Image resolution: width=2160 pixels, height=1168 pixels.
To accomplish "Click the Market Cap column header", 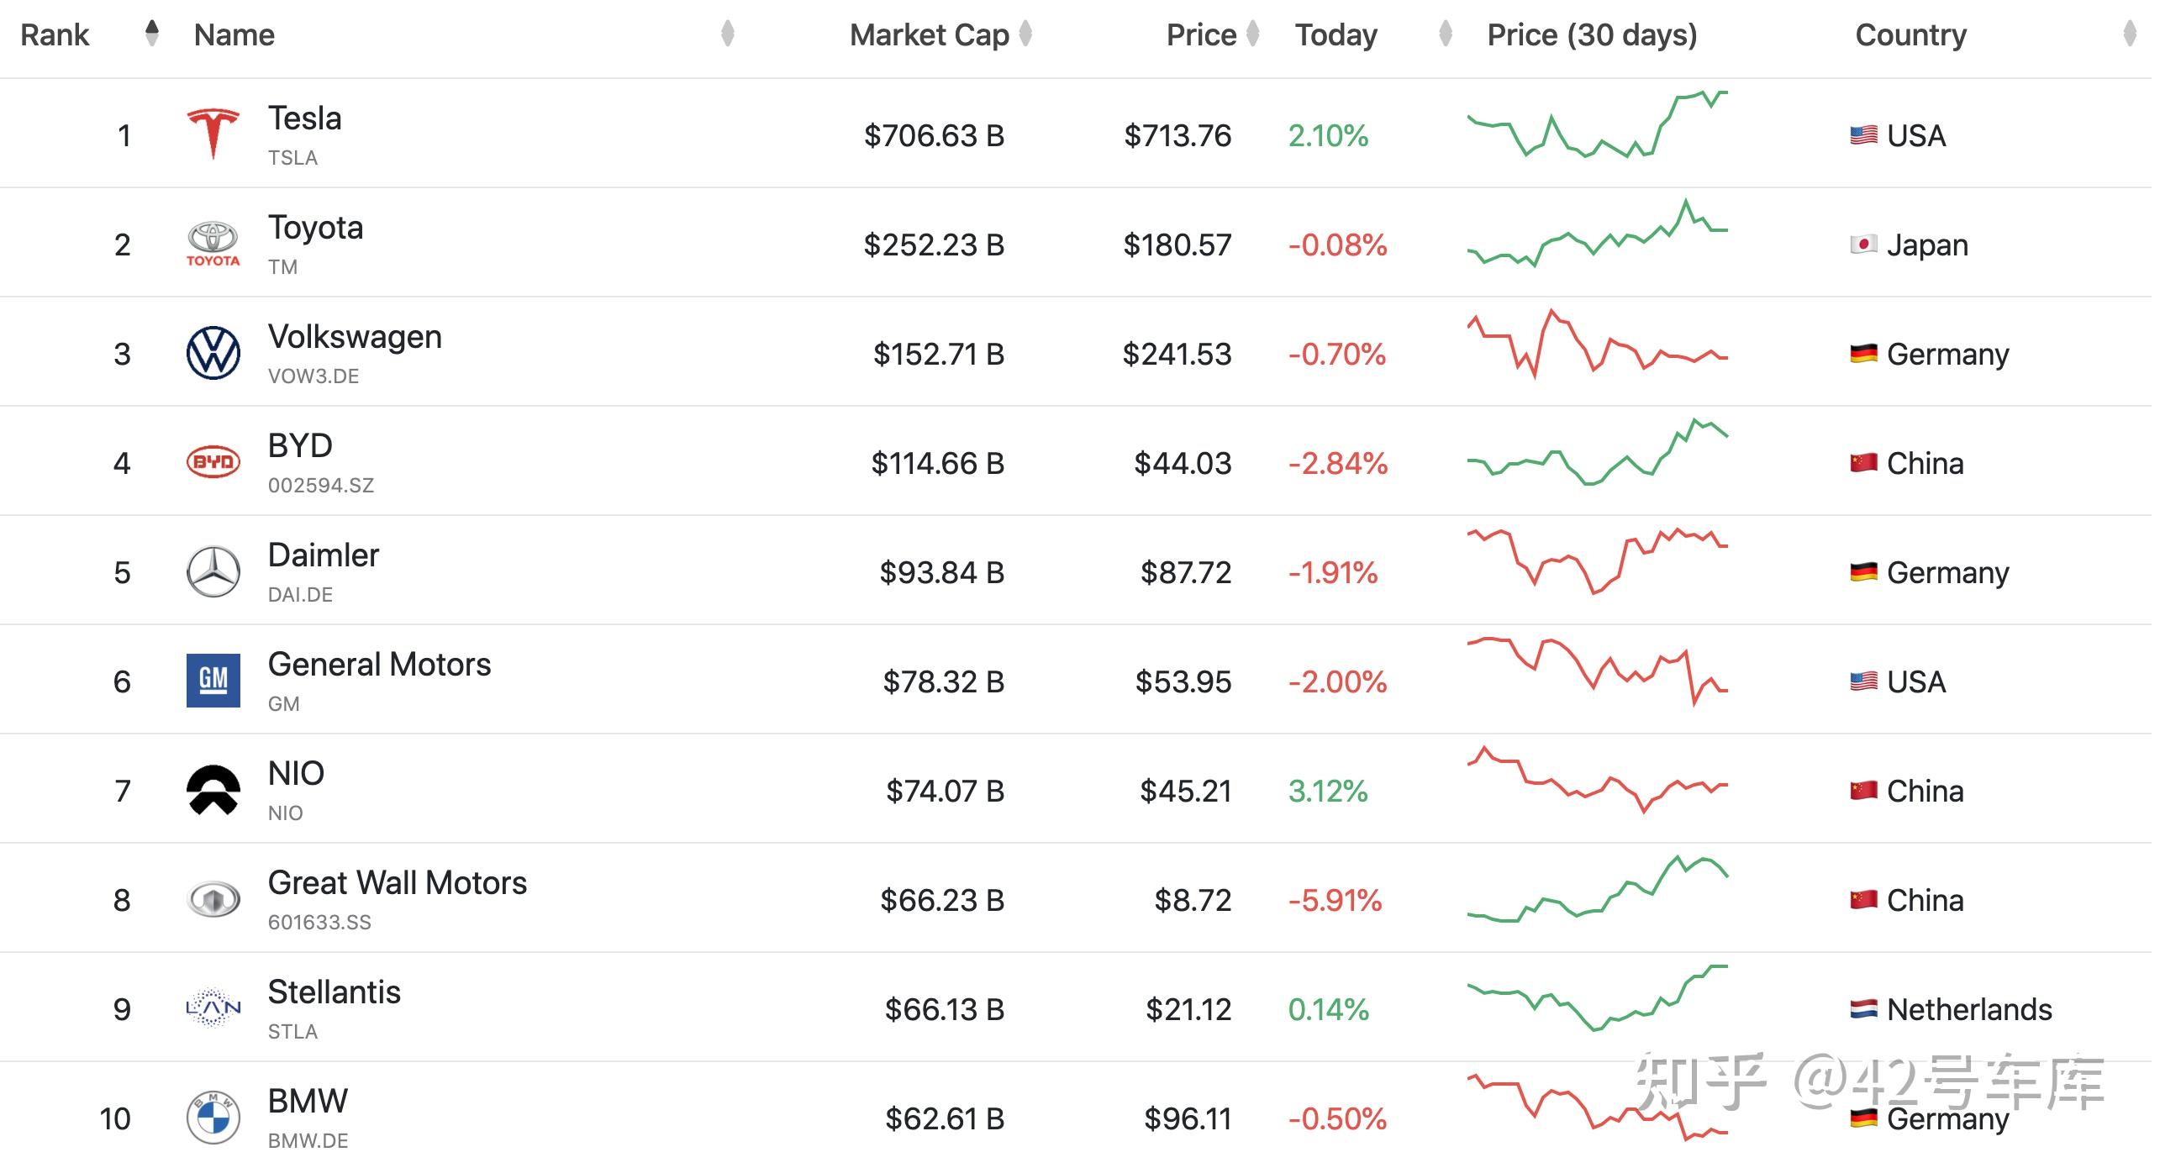I will coord(929,34).
